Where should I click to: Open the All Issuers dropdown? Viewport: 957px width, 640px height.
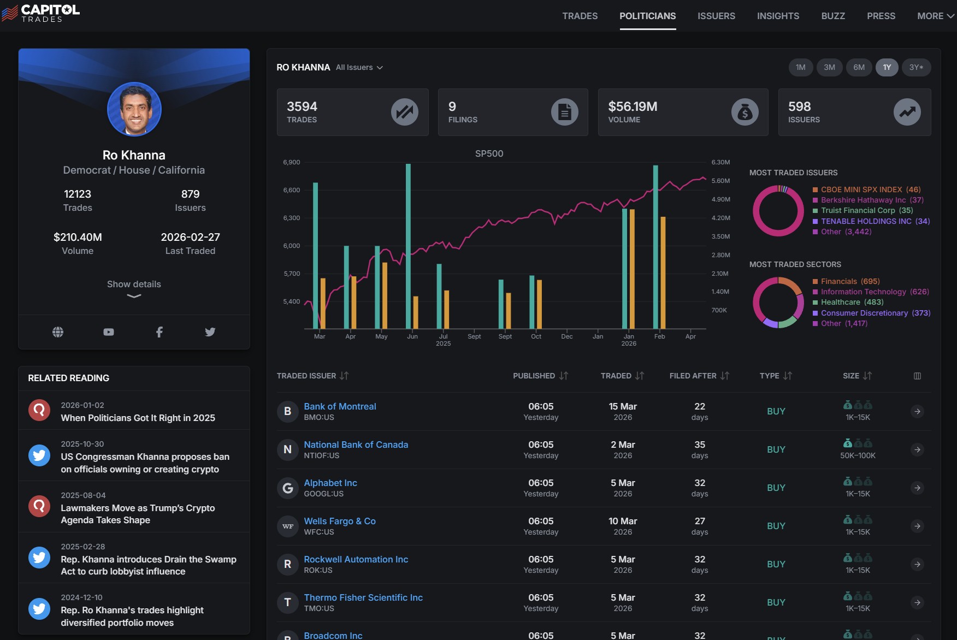coord(359,67)
